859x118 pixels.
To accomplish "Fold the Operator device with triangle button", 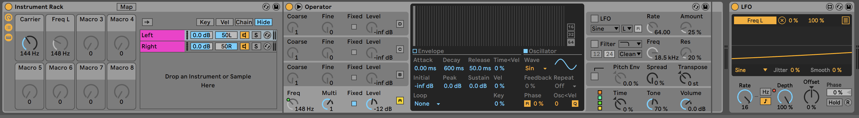I will [299, 7].
